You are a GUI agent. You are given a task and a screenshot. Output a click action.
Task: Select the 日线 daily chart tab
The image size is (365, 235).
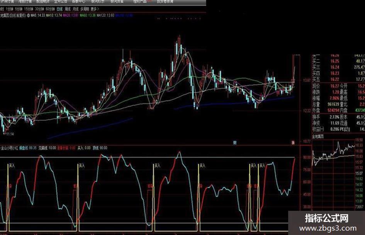click(x=60, y=9)
